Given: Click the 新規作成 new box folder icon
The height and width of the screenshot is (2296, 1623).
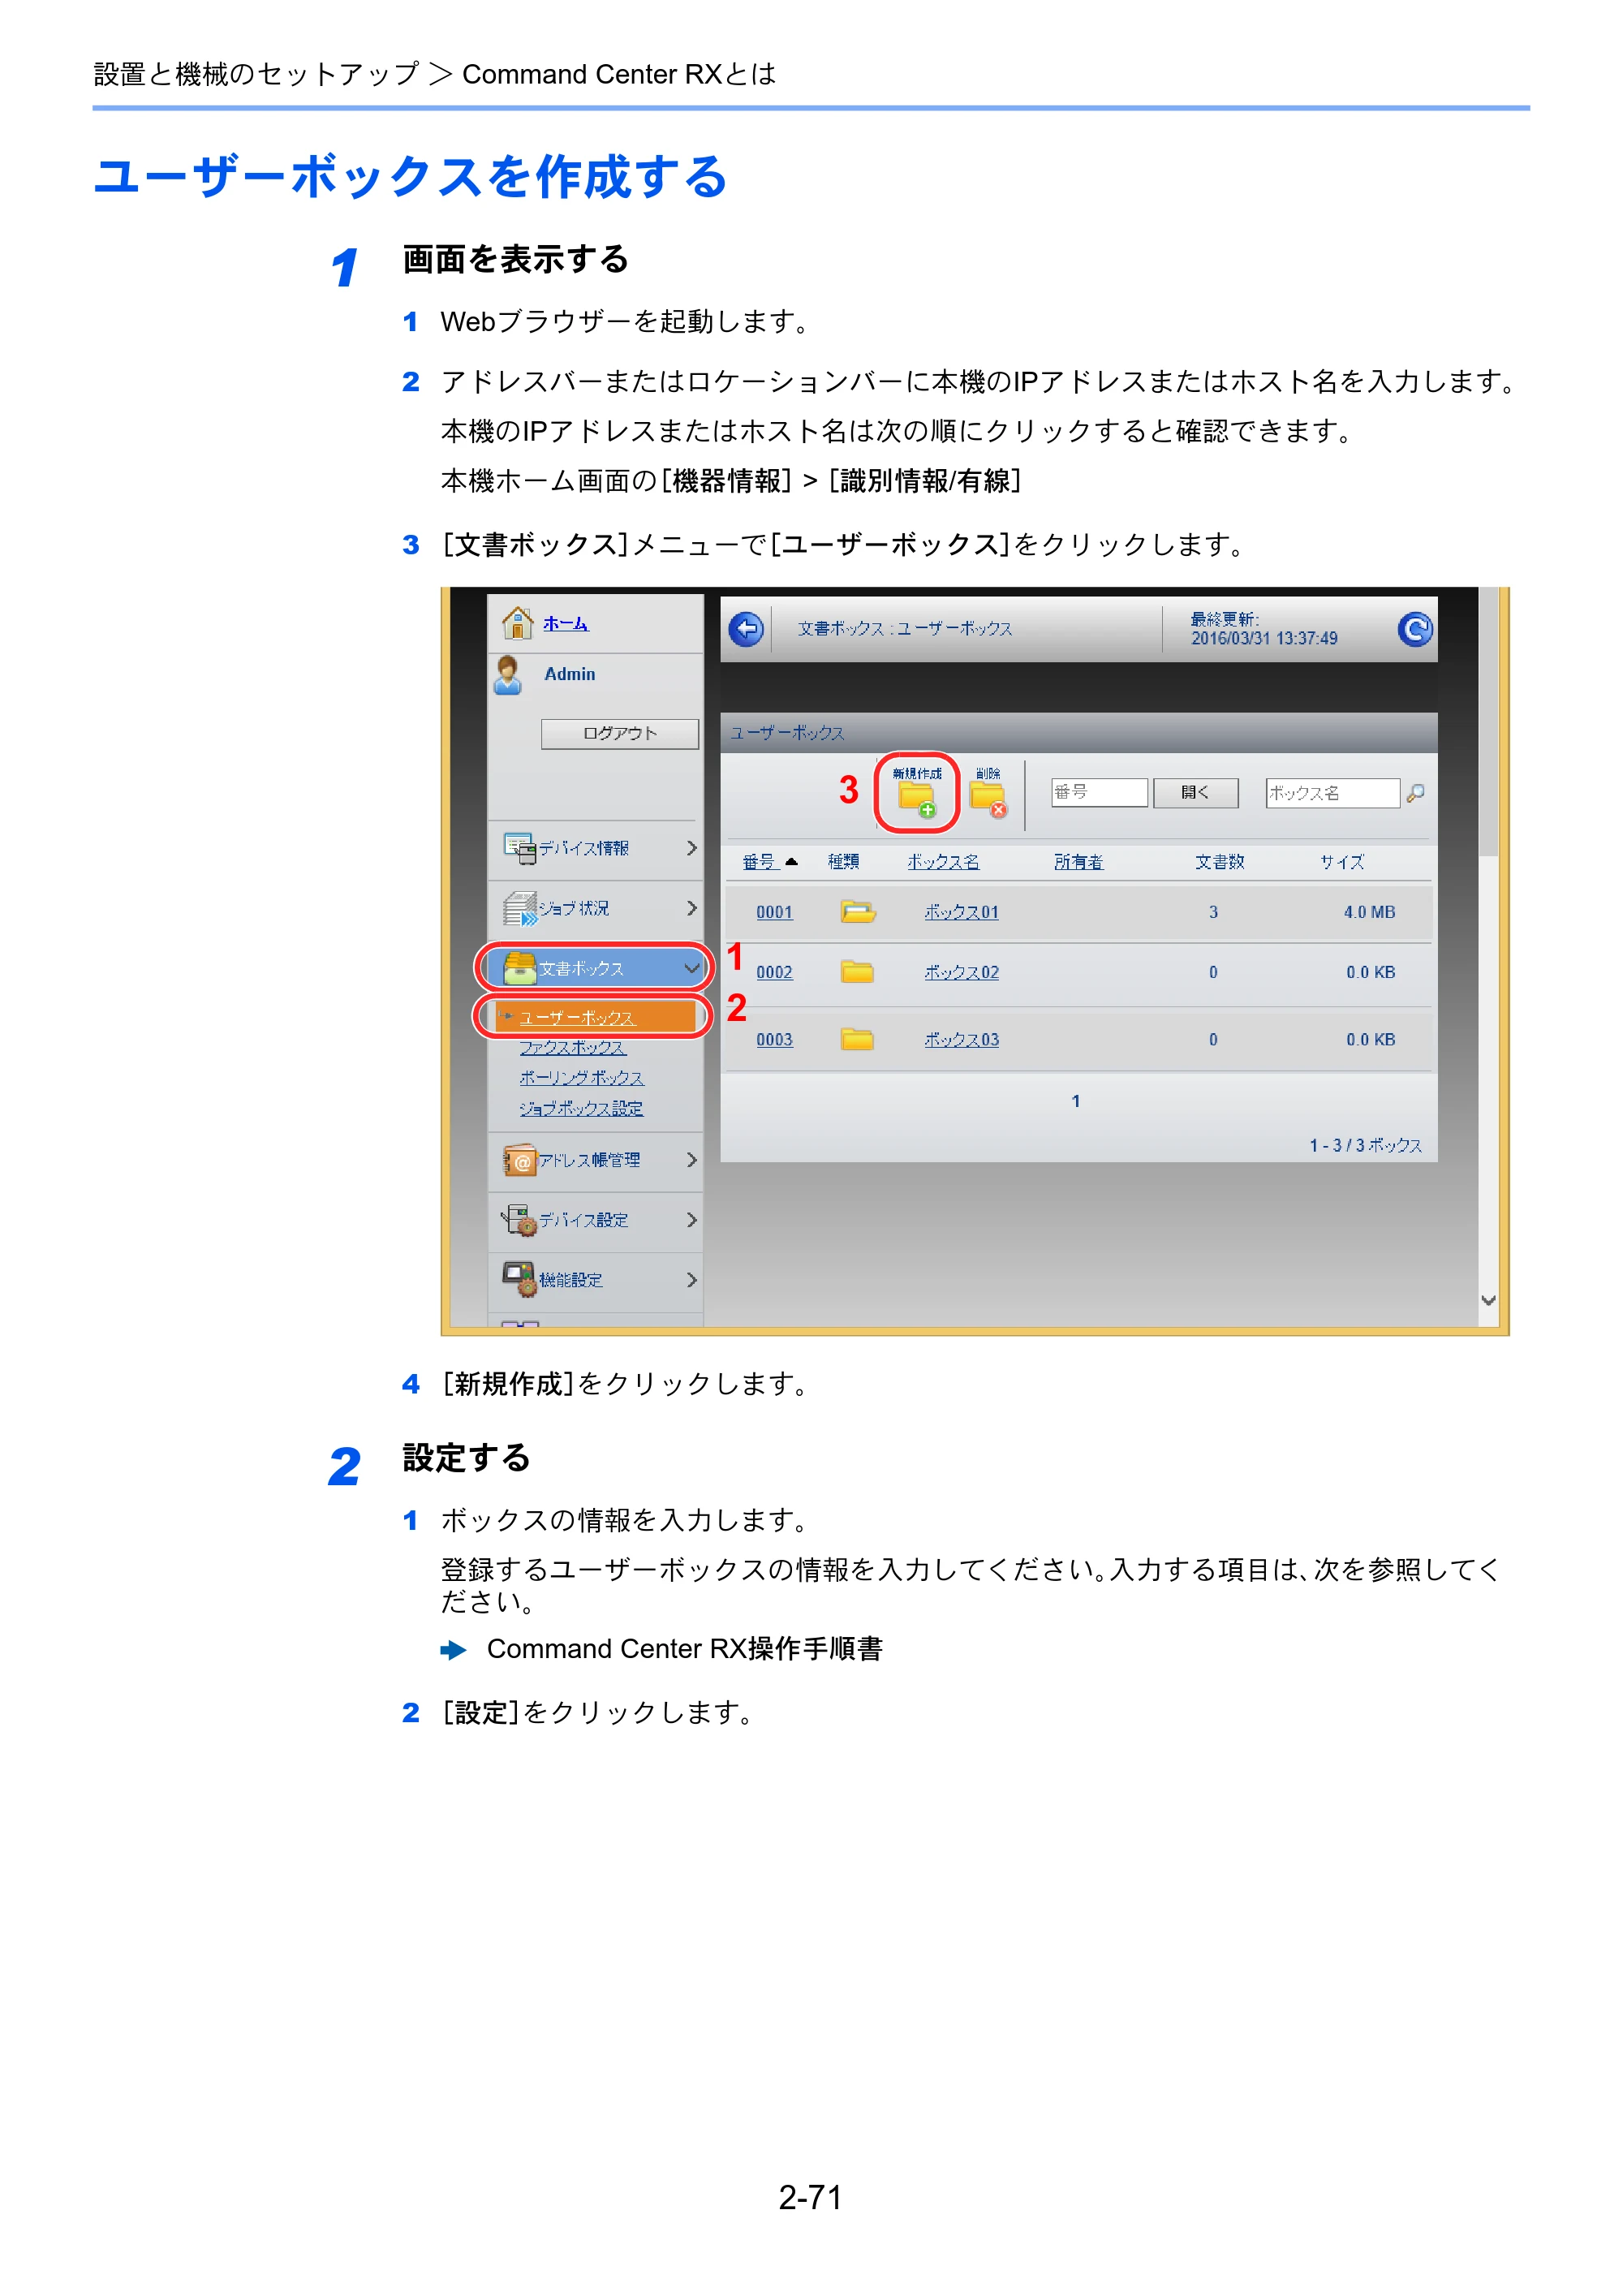Looking at the screenshot, I should (x=917, y=799).
